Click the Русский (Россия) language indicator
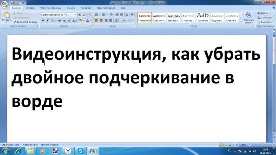276x155 pixels. pyautogui.click(x=50, y=145)
